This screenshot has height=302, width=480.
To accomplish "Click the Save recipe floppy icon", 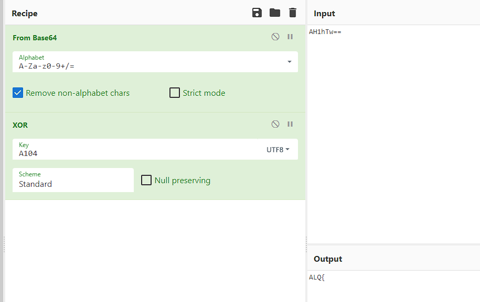I will 257,13.
